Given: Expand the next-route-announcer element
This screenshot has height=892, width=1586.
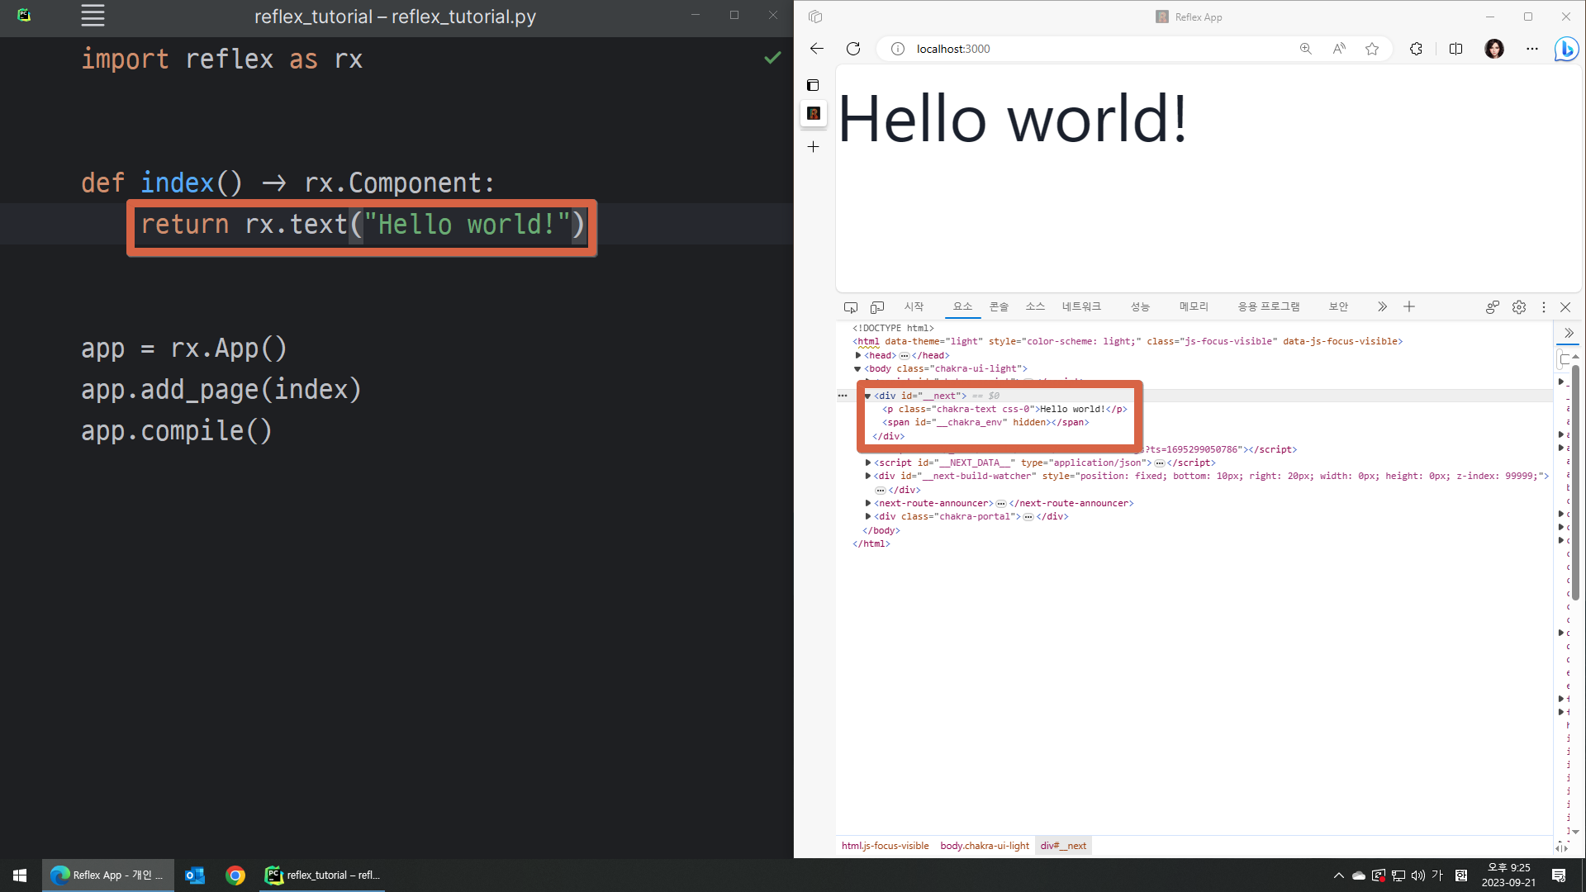Looking at the screenshot, I should coord(868,503).
